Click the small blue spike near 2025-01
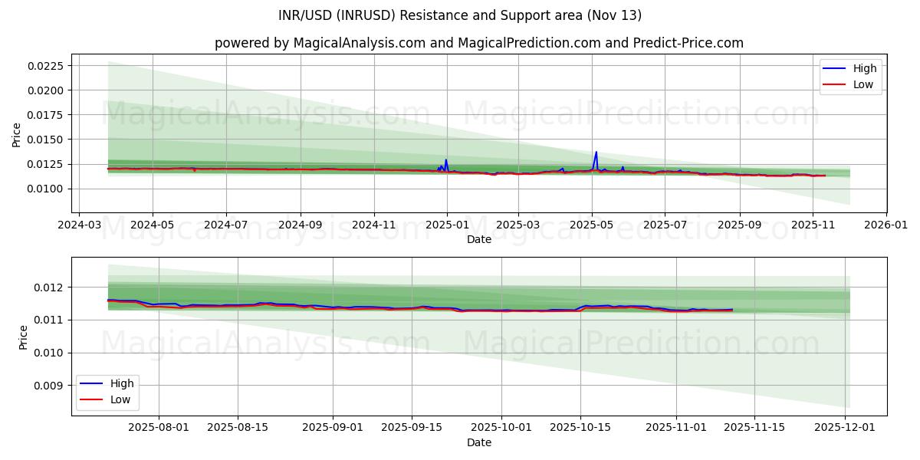This screenshot has height=460, width=920. [x=445, y=161]
